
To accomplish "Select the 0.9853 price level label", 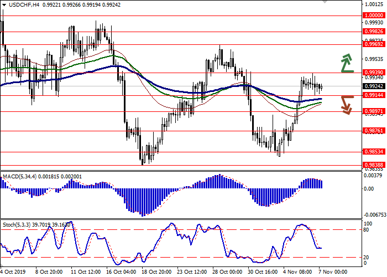I will coord(373,152).
